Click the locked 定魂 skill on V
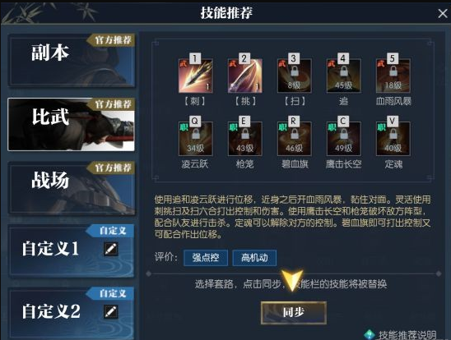Image resolution: width=451 pixels, height=340 pixels. click(x=393, y=139)
